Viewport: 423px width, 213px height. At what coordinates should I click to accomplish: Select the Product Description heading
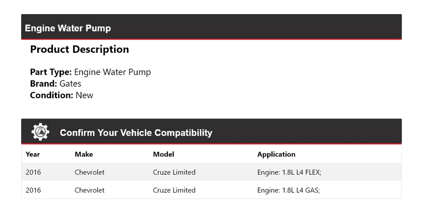(x=79, y=49)
